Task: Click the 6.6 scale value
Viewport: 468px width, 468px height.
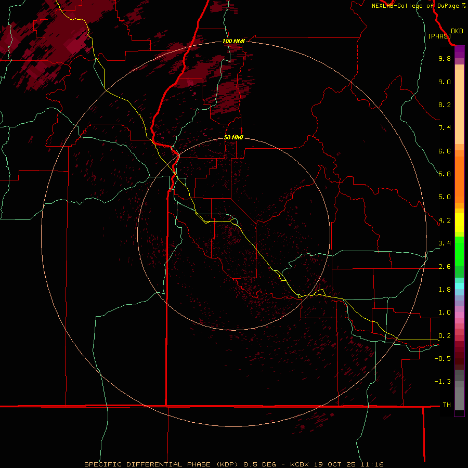Action: coord(445,151)
